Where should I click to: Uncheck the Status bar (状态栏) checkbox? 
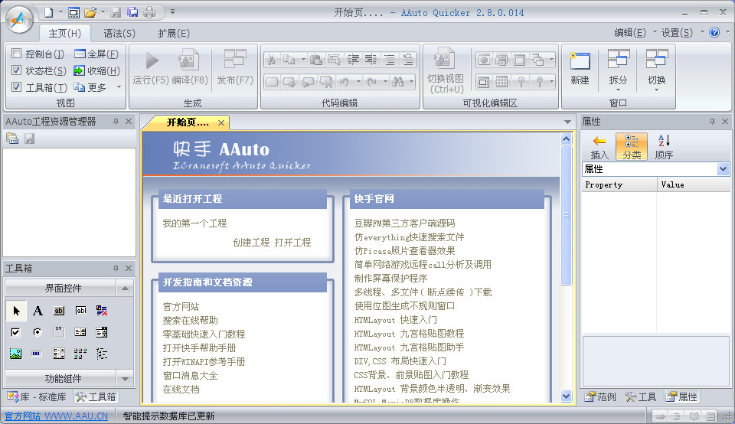16,70
